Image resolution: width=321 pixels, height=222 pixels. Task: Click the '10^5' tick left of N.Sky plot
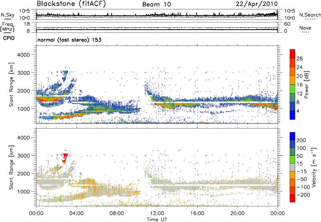24,11
